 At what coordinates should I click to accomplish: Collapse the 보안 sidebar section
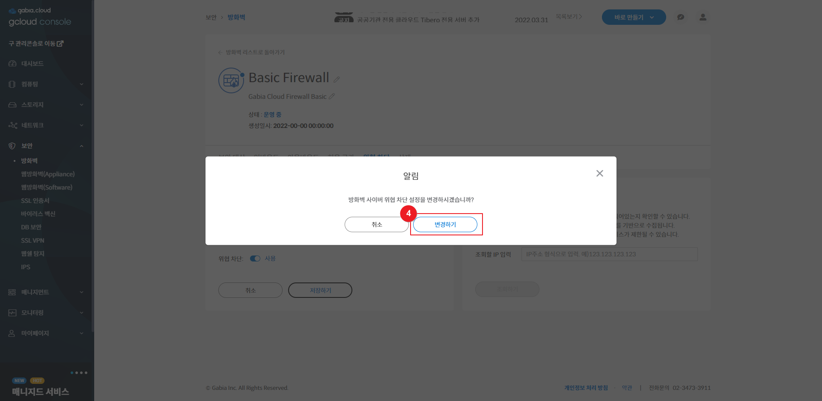(x=81, y=146)
